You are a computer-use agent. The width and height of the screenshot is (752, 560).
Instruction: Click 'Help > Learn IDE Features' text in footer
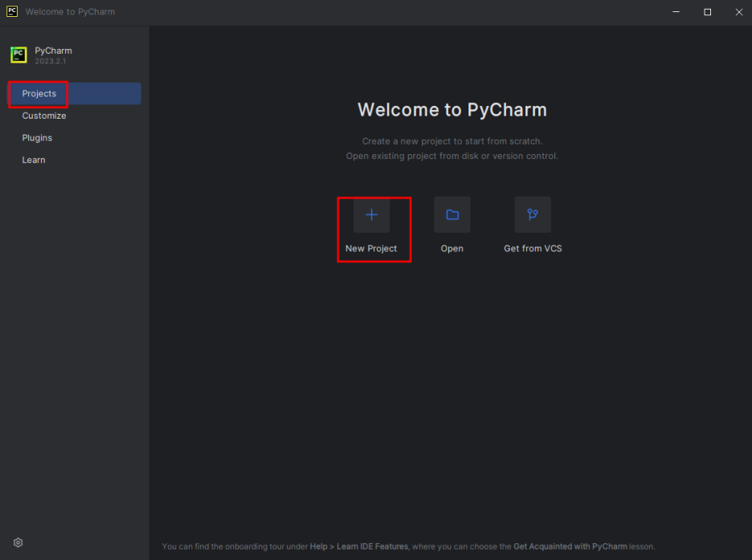(359, 546)
